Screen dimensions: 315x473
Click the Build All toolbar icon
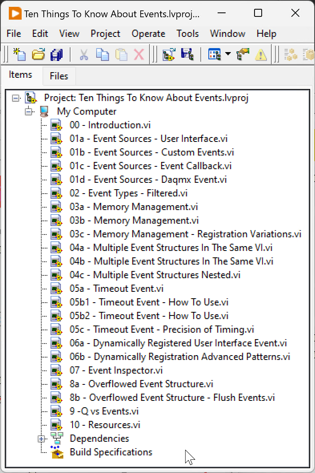pyautogui.click(x=291, y=55)
